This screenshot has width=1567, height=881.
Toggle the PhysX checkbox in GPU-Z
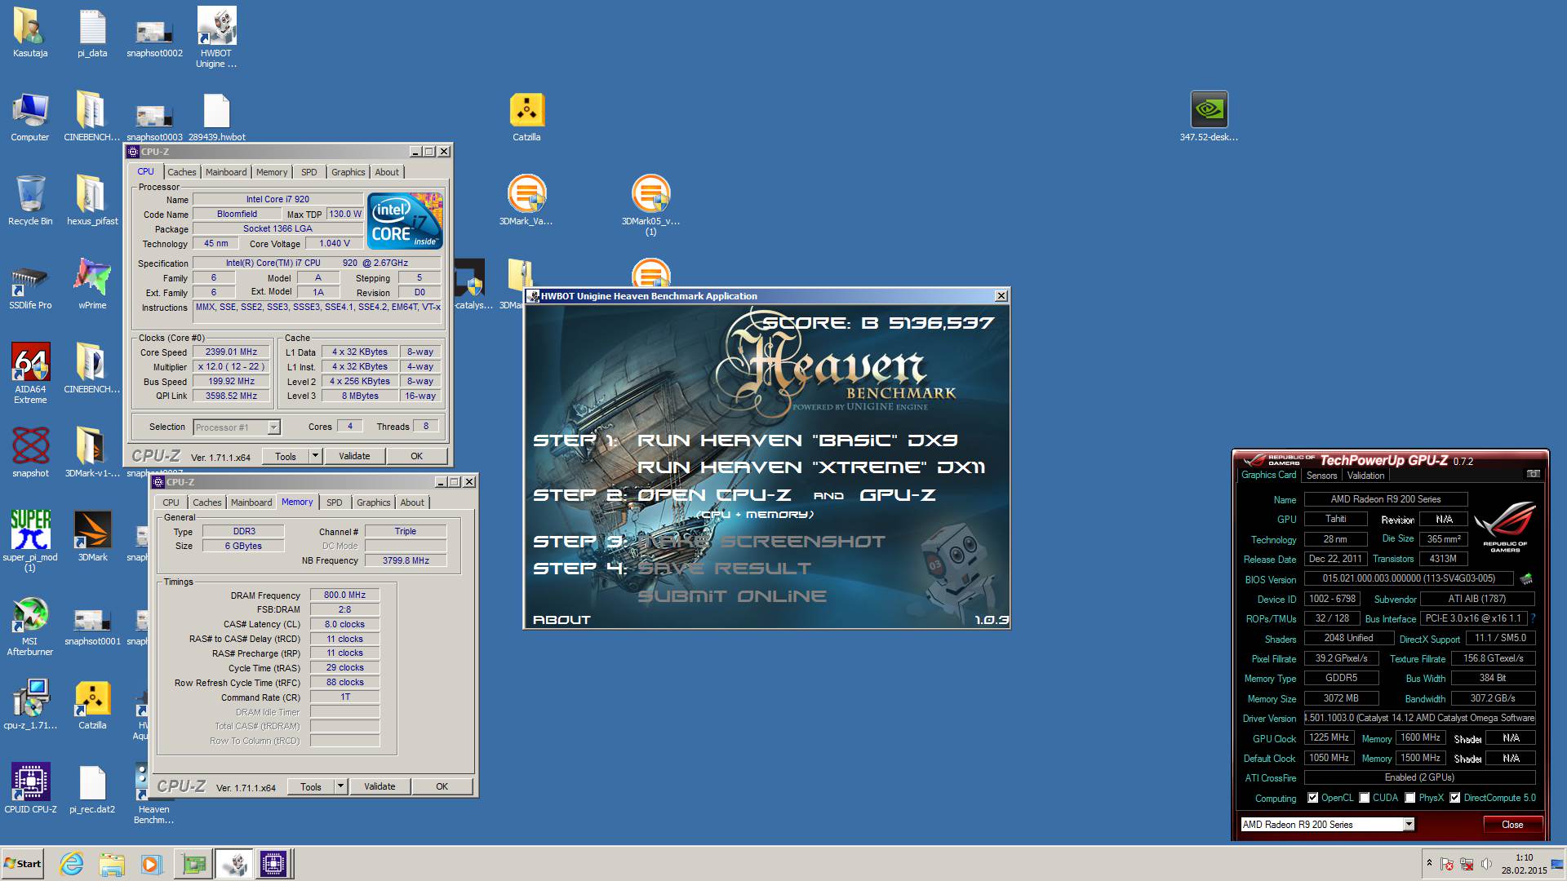click(1409, 798)
